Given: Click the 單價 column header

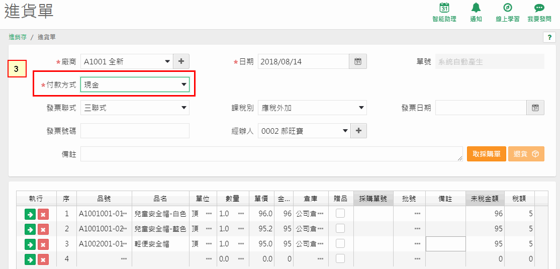Looking at the screenshot, I should point(261,199).
